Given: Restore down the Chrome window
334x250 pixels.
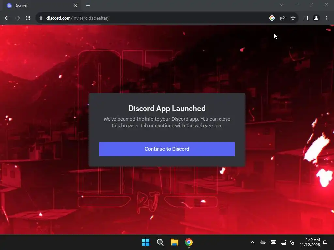Looking at the screenshot, I should tap(311, 5).
